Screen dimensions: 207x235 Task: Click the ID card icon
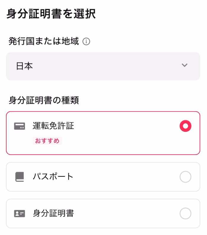pos(19,213)
